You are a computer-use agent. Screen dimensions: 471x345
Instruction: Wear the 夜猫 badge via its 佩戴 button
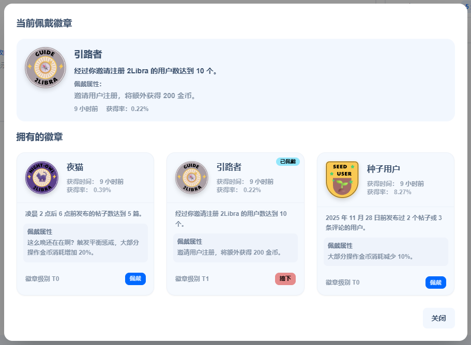pos(135,279)
